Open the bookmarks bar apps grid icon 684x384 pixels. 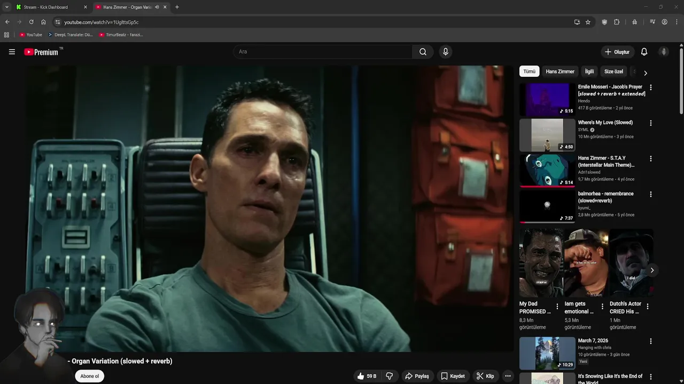point(6,35)
